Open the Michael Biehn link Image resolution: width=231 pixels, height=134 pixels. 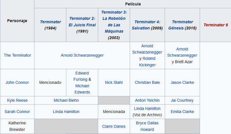click(x=66, y=100)
